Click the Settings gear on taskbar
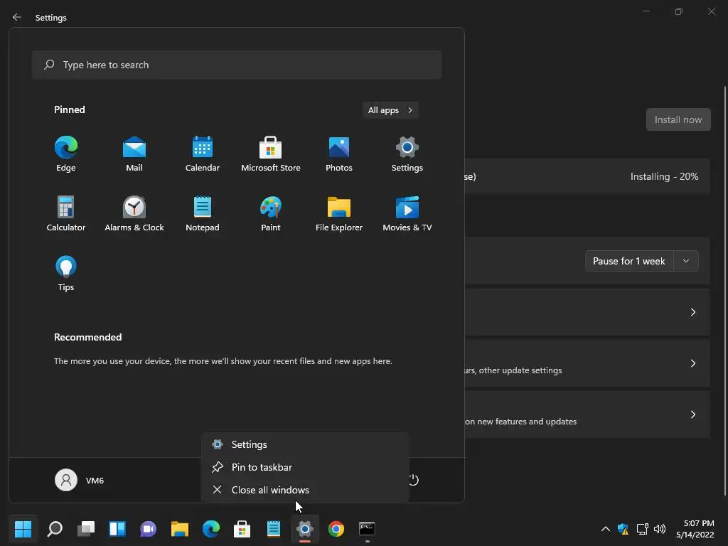Screen dimensions: 728x546 click(305, 528)
